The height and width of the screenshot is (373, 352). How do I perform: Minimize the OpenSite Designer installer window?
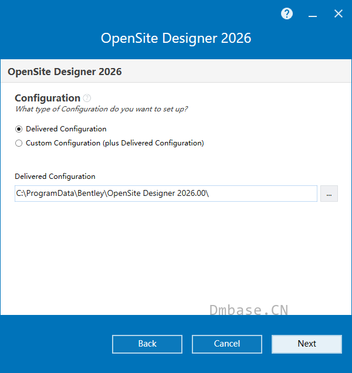pos(313,16)
